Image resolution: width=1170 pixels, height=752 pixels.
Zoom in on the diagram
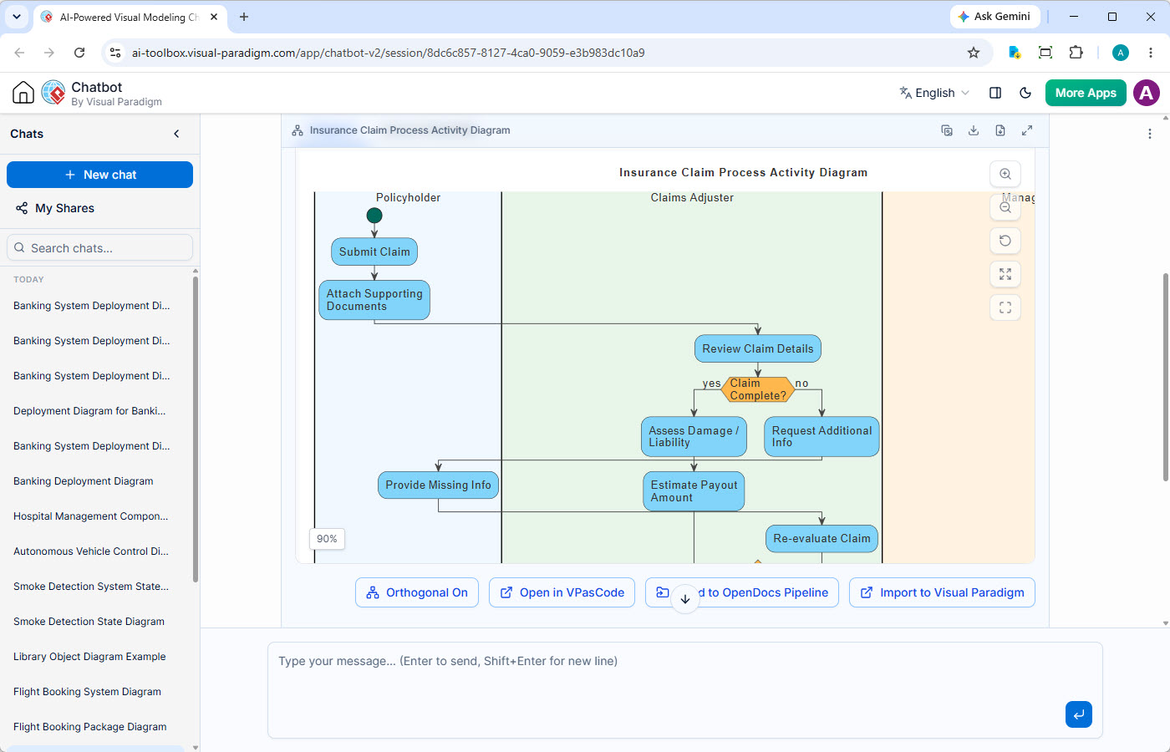coord(1005,174)
